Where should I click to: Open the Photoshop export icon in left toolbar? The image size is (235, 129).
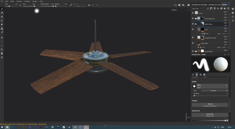pyautogui.click(x=2, y=49)
